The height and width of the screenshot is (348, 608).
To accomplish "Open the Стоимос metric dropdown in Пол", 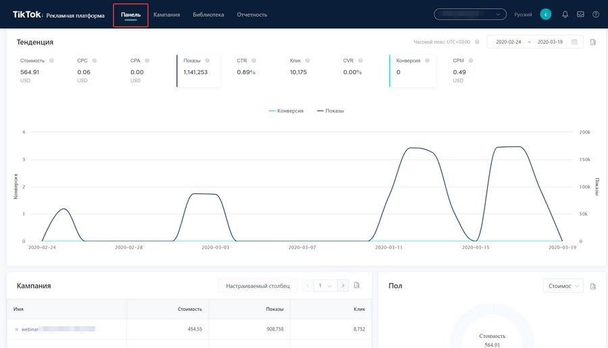I will pyautogui.click(x=563, y=286).
